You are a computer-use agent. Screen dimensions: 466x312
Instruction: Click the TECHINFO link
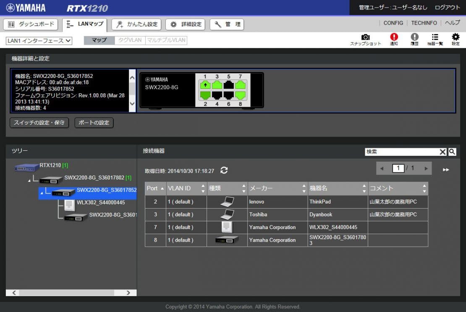point(424,23)
